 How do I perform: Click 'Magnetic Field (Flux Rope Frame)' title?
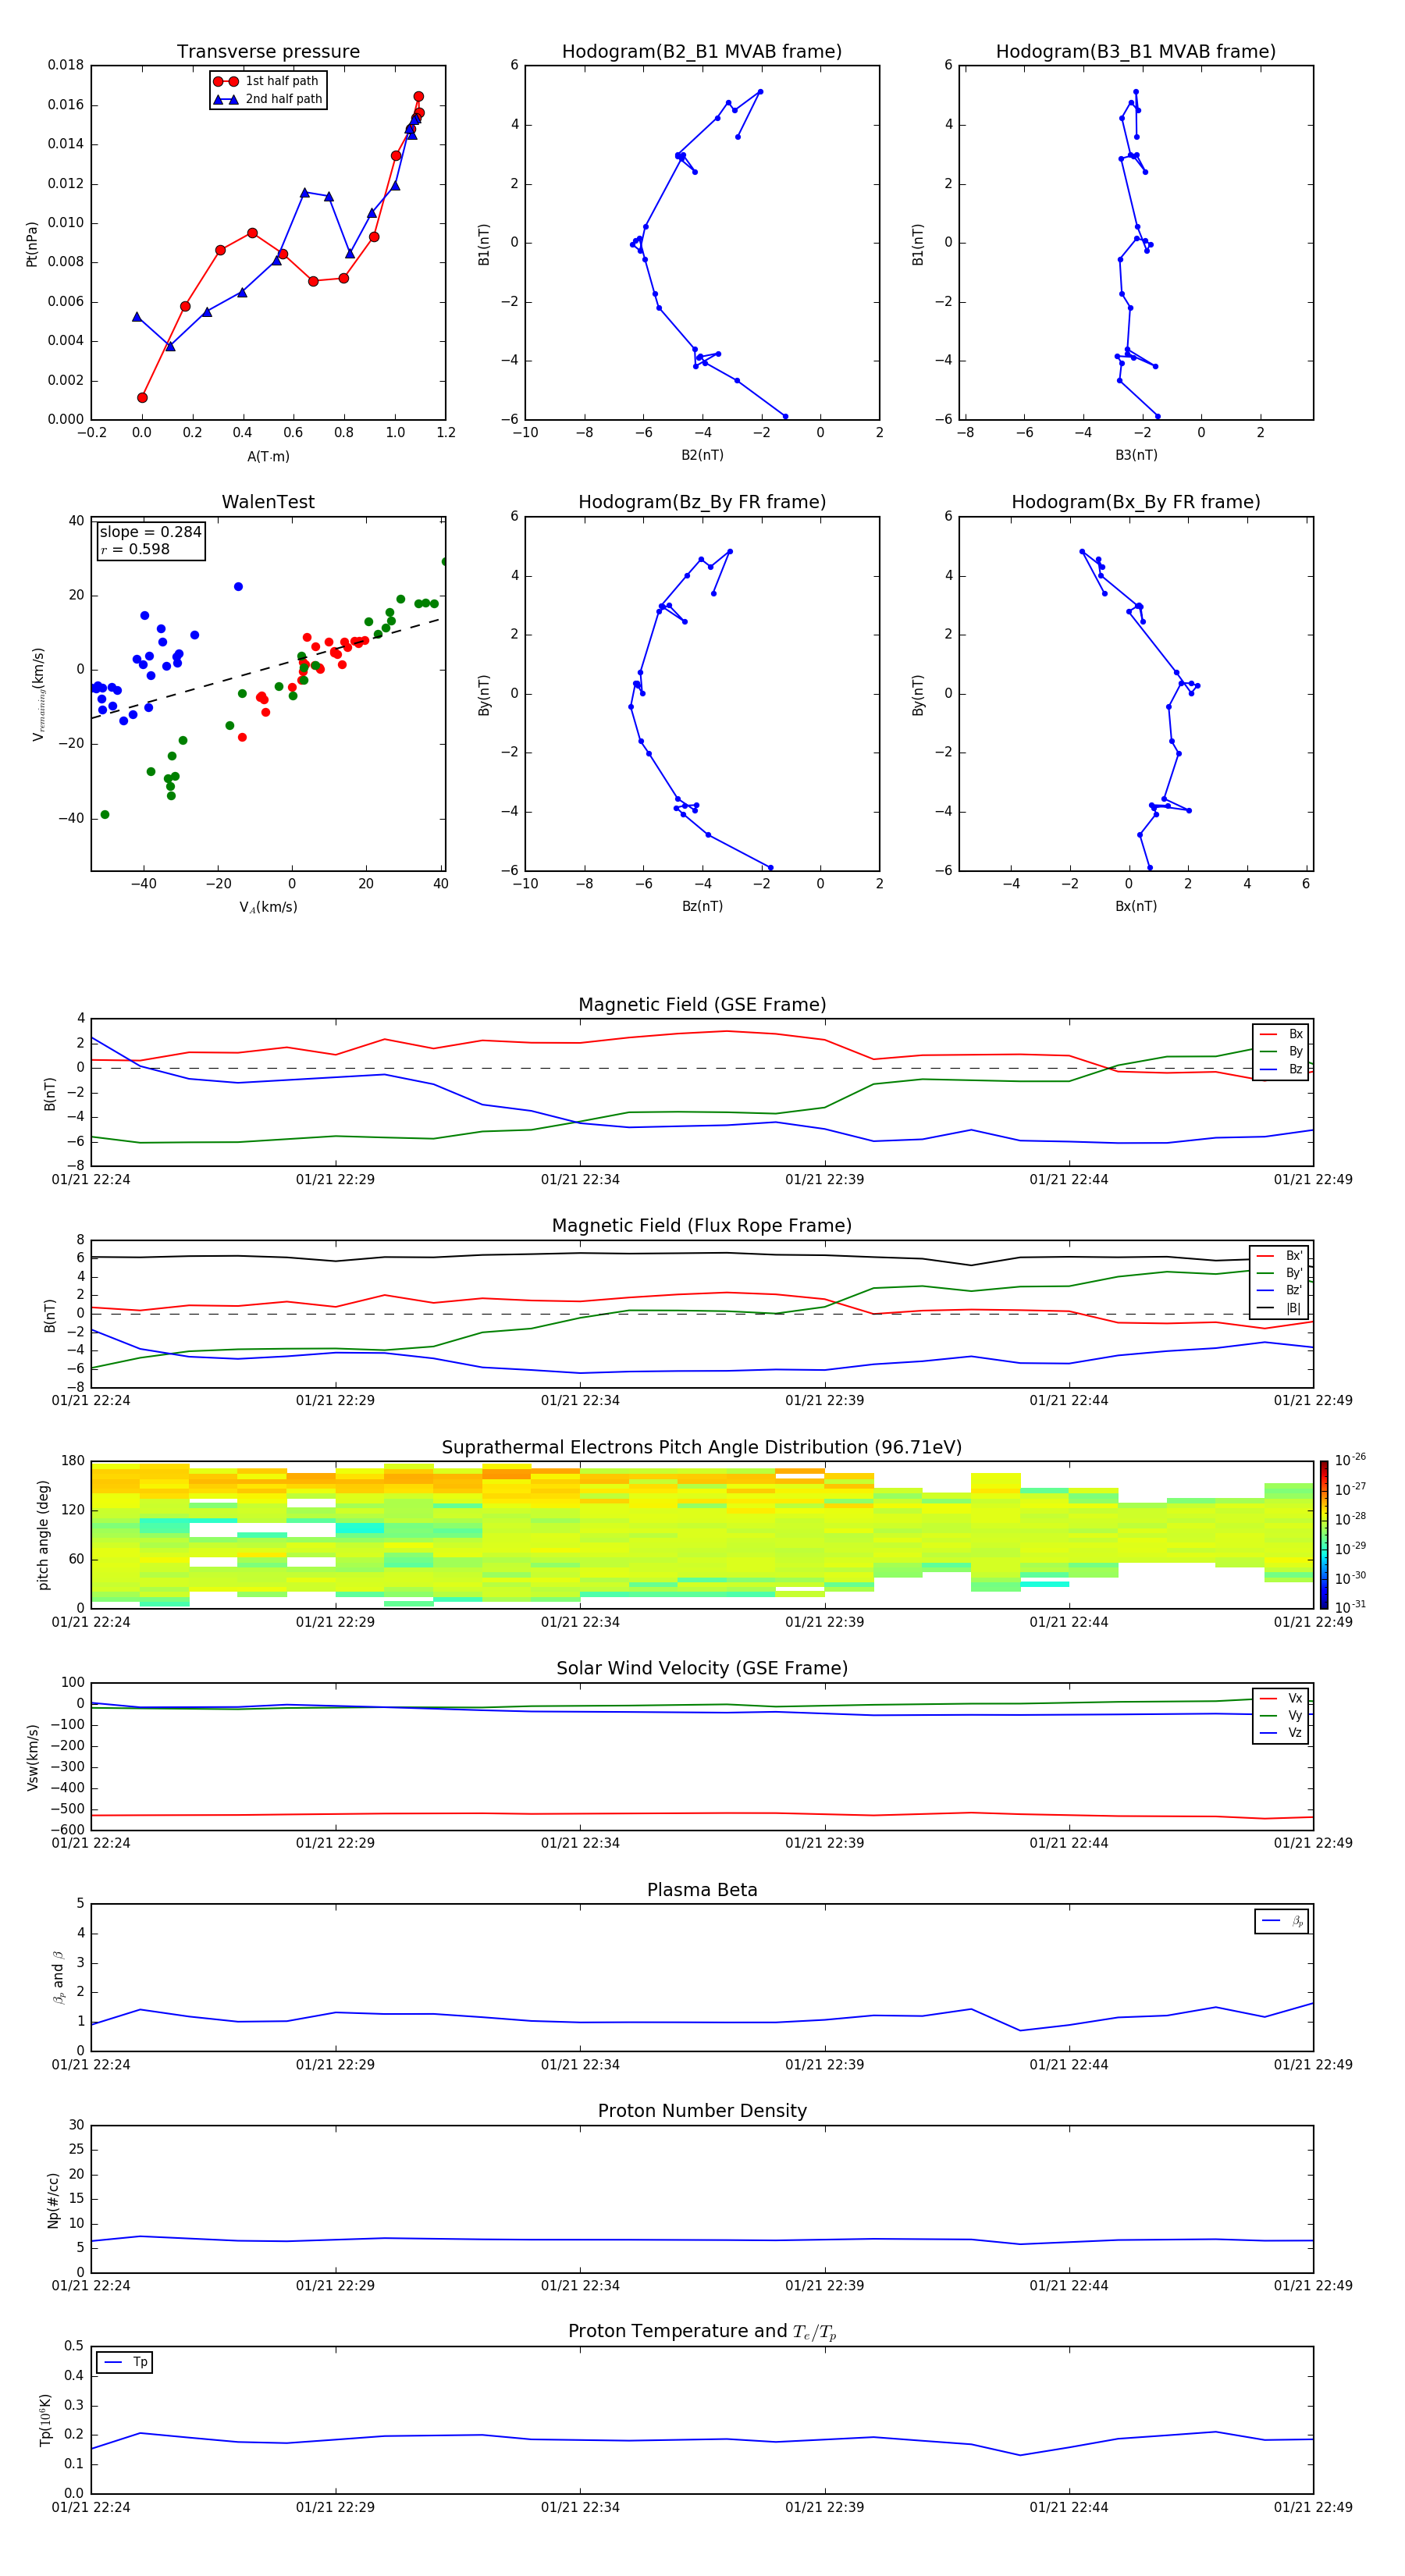(702, 1226)
